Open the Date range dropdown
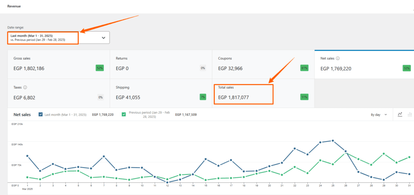414x195 pixels. tap(59, 38)
